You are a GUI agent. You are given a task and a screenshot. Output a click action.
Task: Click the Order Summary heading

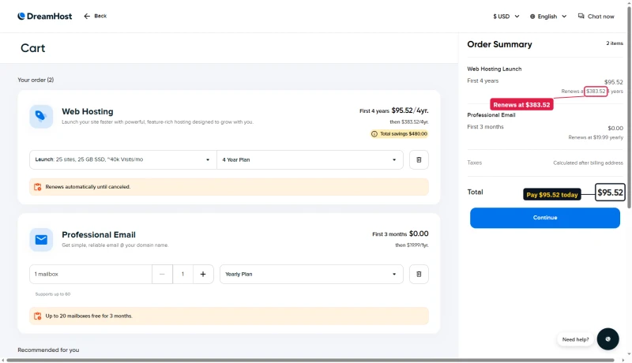pyautogui.click(x=499, y=44)
